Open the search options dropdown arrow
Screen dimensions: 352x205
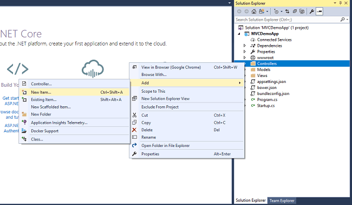347,20
